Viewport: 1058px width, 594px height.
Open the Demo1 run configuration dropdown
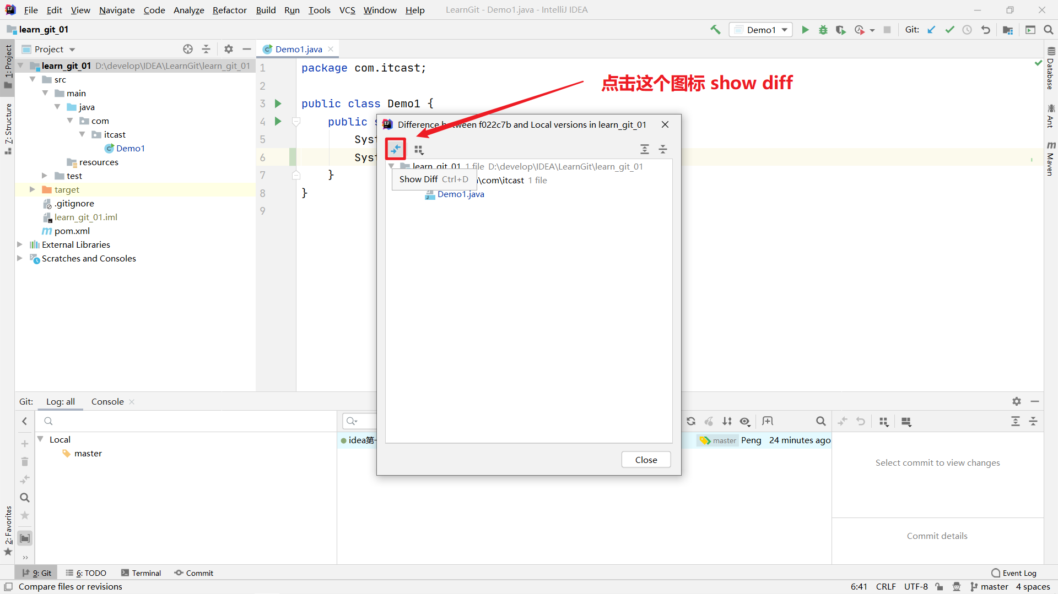tap(761, 30)
